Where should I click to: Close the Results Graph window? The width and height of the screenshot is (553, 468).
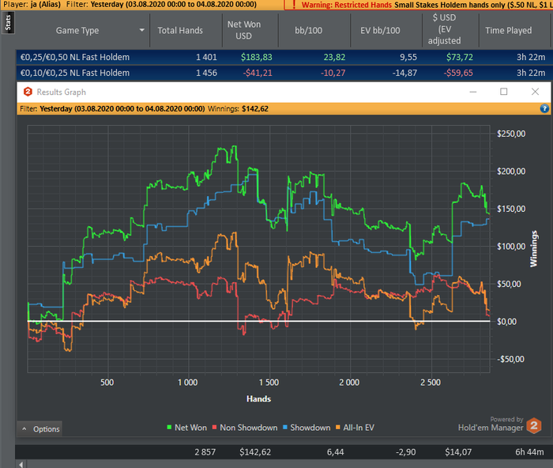pyautogui.click(x=535, y=92)
